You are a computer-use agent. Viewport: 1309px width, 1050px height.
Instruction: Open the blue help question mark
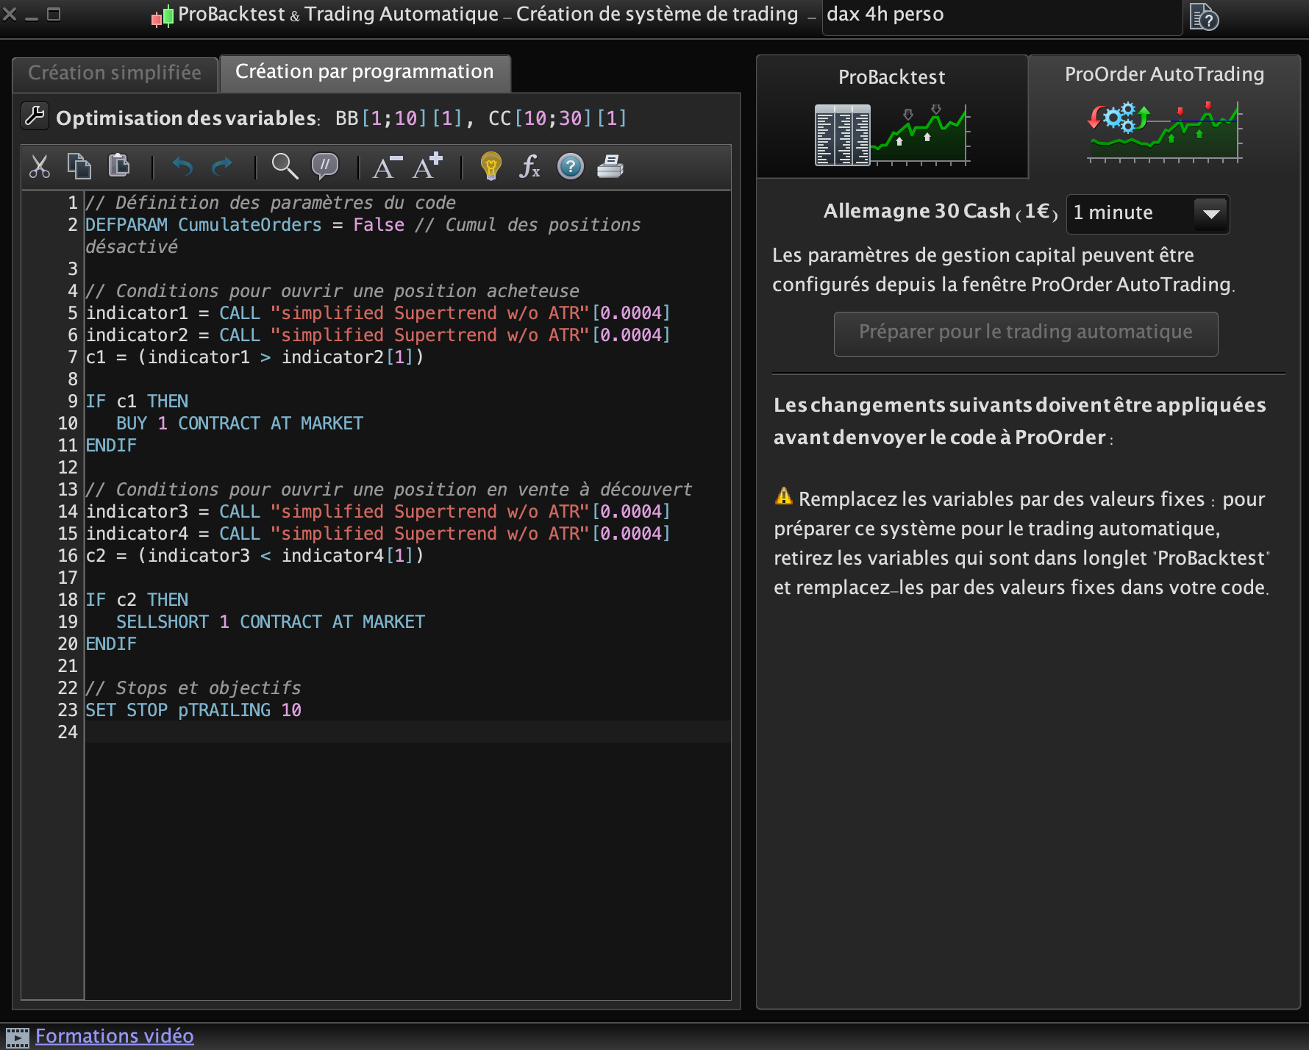click(x=570, y=167)
